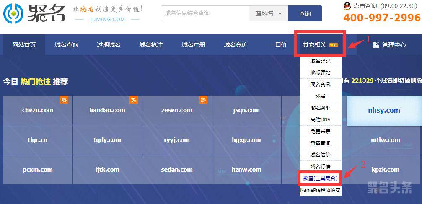Image resolution: width=422 pixels, height=204 pixels.
Task: Select 域名抢注 in the navigation bar
Action: (x=151, y=45)
